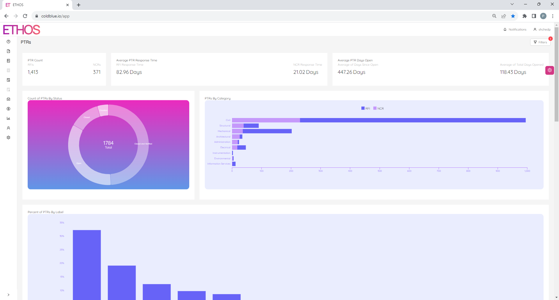The width and height of the screenshot is (559, 300).
Task: Open the currency icon in the sidebar
Action: click(x=8, y=109)
